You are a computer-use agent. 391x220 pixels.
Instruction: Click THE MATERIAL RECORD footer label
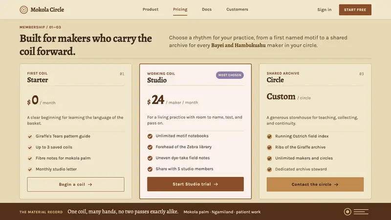(41, 212)
